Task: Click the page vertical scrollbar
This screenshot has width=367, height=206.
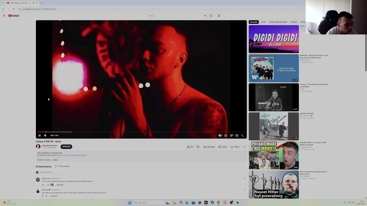Action: coord(366,53)
